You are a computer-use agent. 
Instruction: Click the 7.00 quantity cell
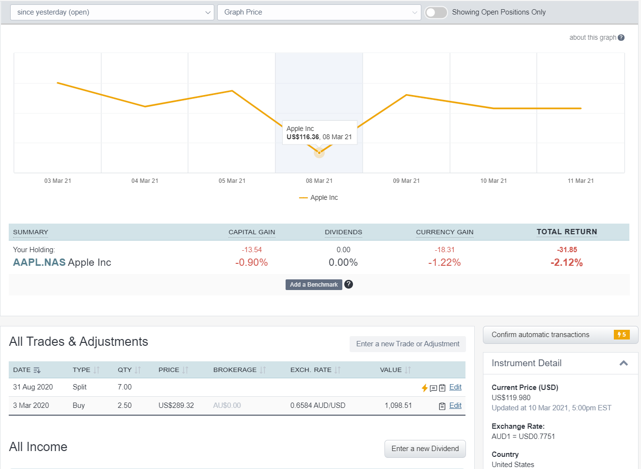point(125,387)
